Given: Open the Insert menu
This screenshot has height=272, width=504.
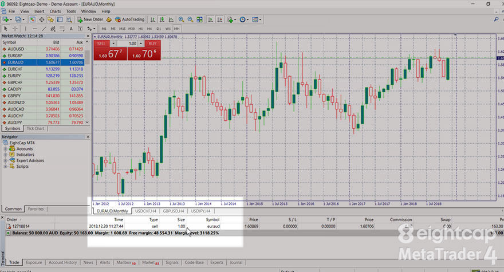Looking at the screenshot, I should point(39,11).
